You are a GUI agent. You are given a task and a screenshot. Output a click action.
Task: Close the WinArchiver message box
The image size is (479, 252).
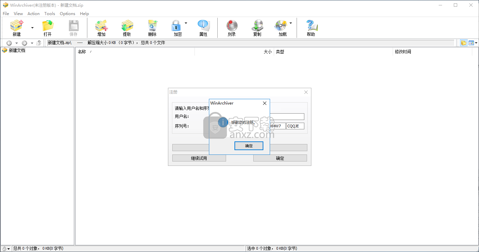pyautogui.click(x=265, y=103)
